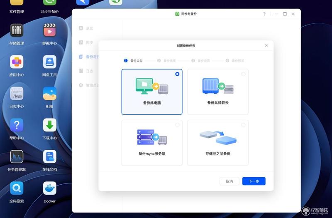This screenshot has width=332, height=218.
Task: Click the 取消 button
Action: coord(229,181)
